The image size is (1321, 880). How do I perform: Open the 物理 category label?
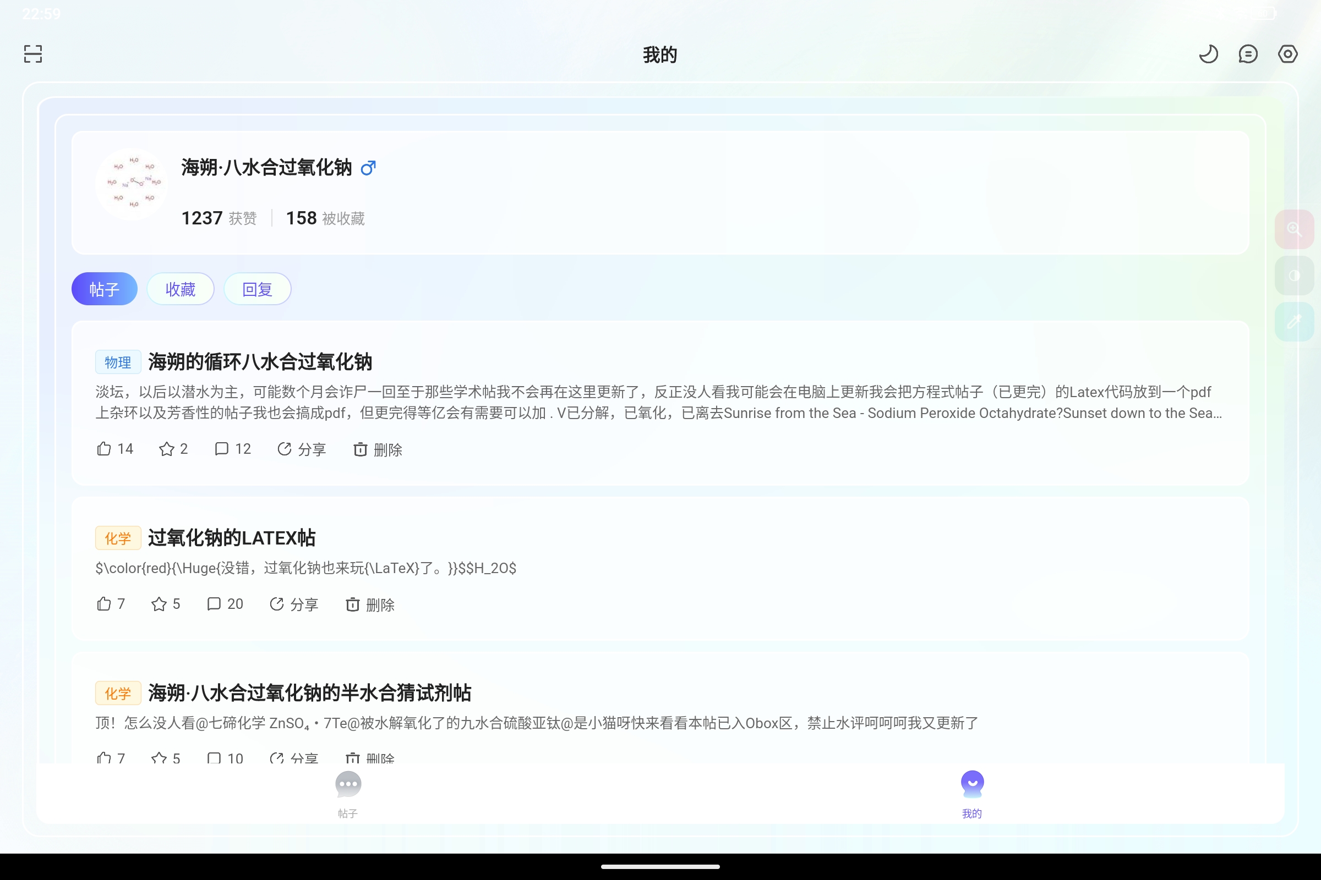click(118, 362)
